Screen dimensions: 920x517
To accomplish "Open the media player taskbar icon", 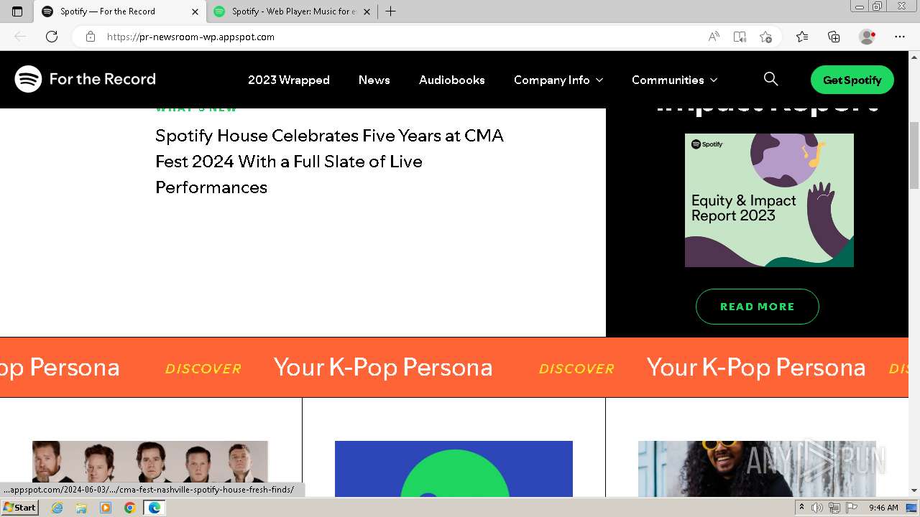I will click(x=106, y=508).
